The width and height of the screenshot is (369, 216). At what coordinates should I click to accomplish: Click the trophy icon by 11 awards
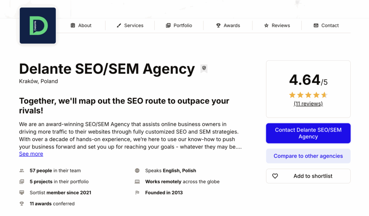click(22, 204)
